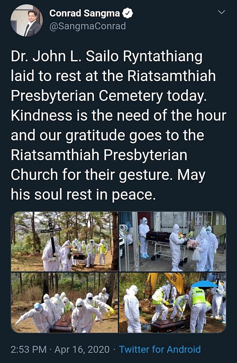The width and height of the screenshot is (237, 363).
Task: Click the yellow JCB logo in photo
Action: 173,277
